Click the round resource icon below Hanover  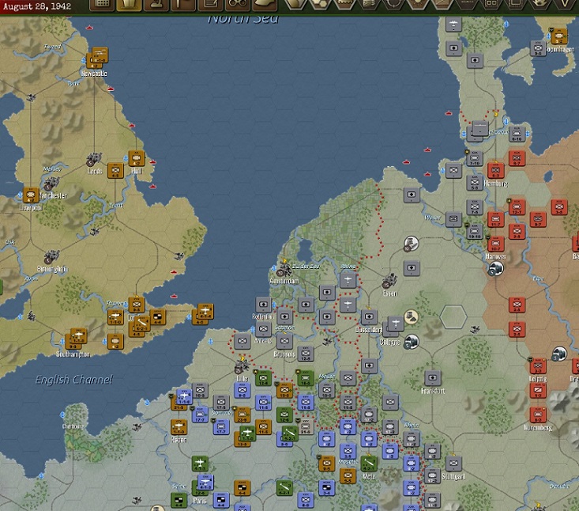click(495, 269)
